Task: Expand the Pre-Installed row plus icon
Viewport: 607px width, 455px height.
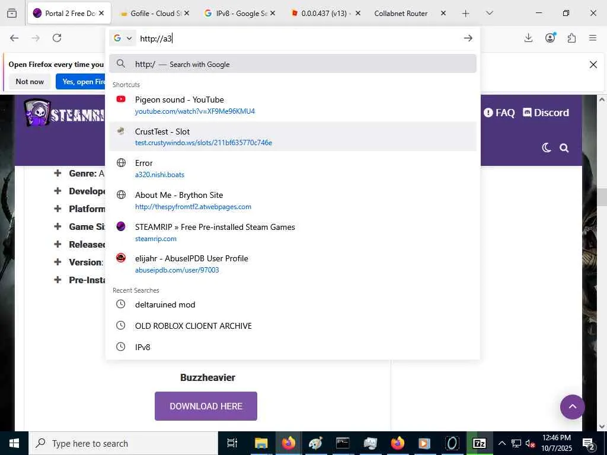Action: (57, 280)
